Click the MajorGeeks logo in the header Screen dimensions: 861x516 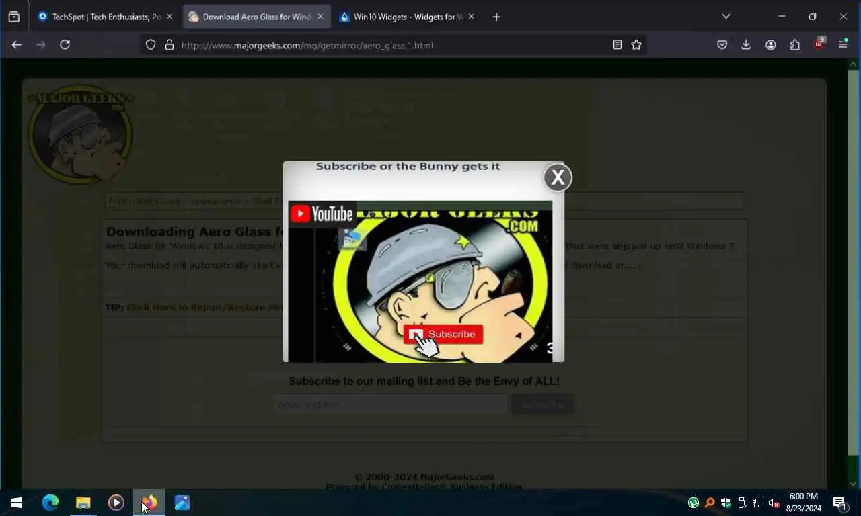click(x=80, y=134)
